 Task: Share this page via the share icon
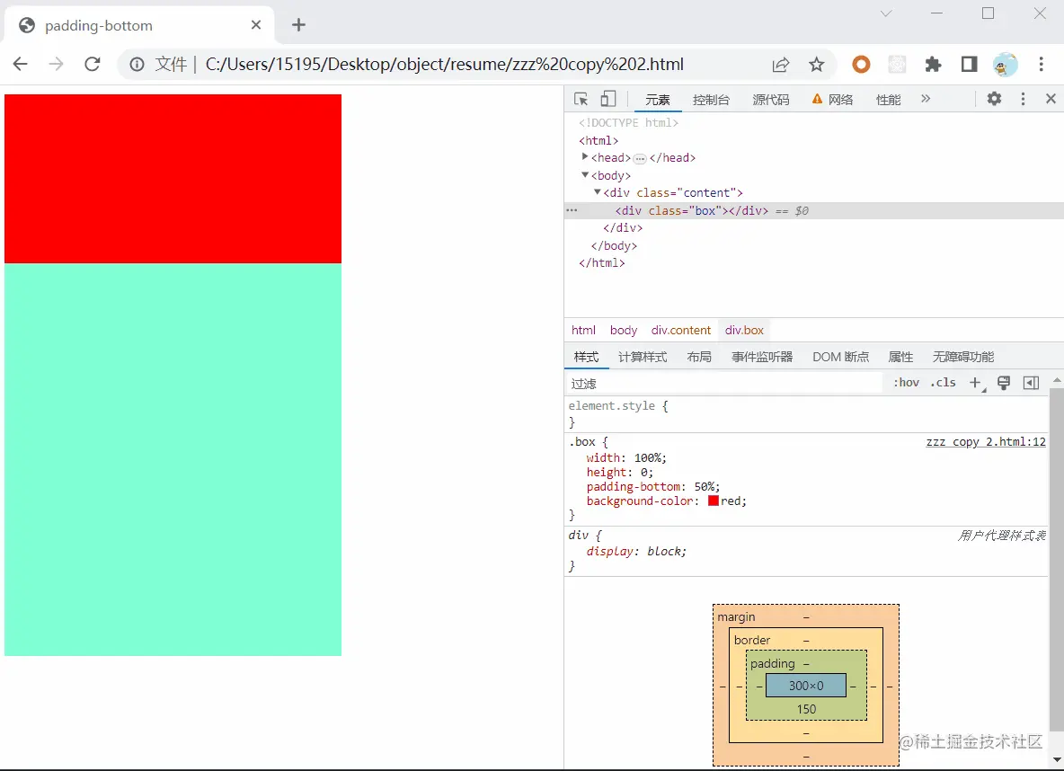click(780, 65)
